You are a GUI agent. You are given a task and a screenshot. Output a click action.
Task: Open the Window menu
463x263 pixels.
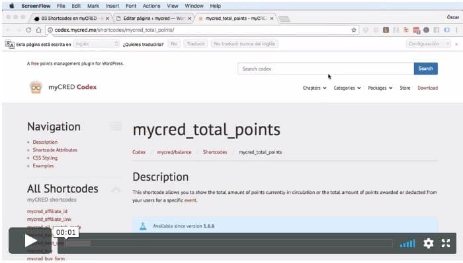point(194,6)
